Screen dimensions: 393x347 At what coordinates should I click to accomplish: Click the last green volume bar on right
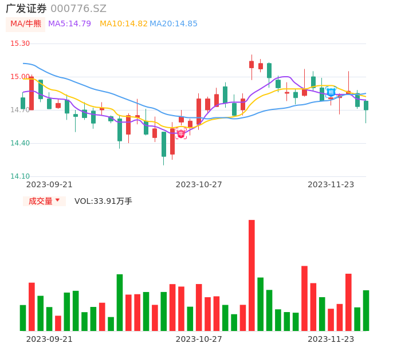pos(366,310)
